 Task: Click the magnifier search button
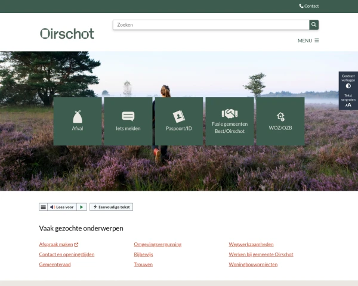tap(314, 24)
